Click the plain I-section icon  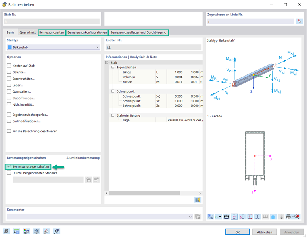click(257, 217)
